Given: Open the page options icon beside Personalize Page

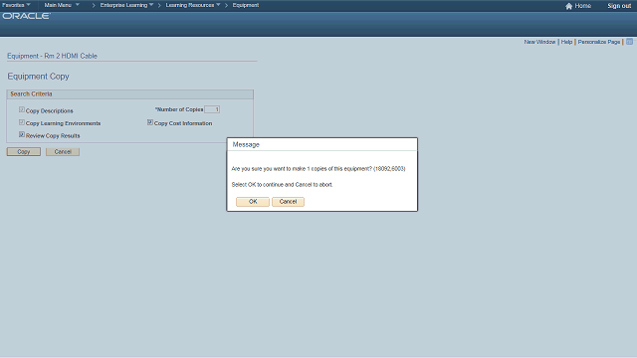Looking at the screenshot, I should pyautogui.click(x=629, y=42).
